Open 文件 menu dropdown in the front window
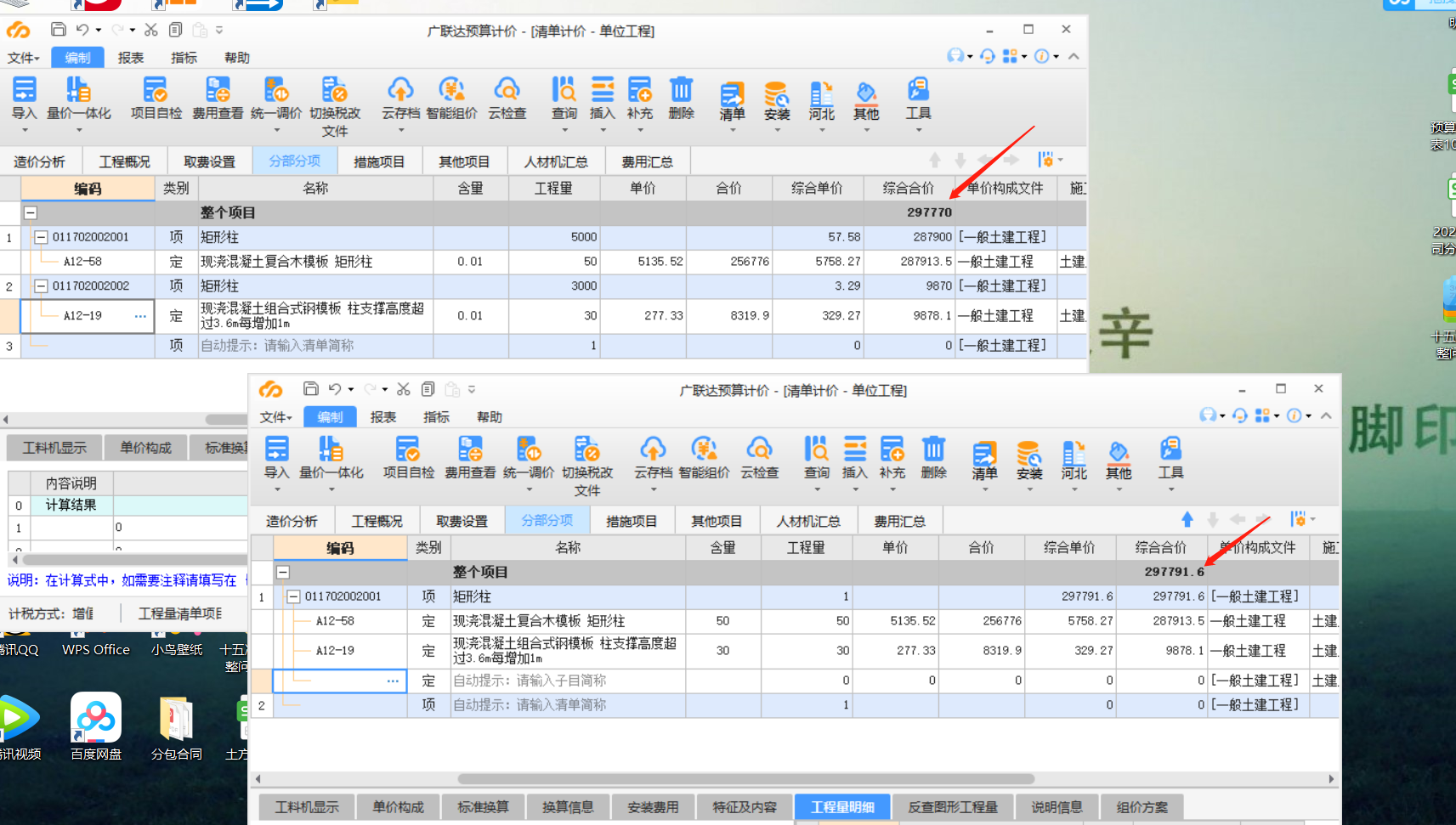This screenshot has width=1456, height=825. 275,417
